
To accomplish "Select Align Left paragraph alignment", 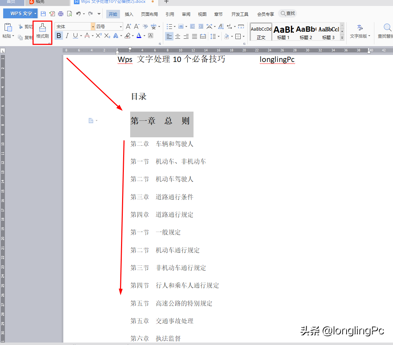I will tap(169, 37).
